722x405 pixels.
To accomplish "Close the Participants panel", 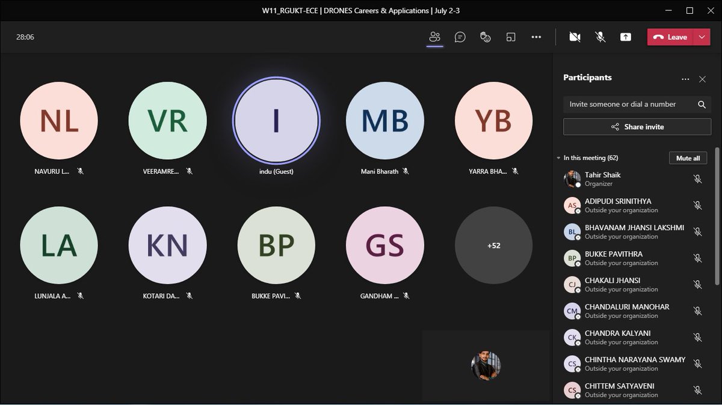I will tap(702, 79).
